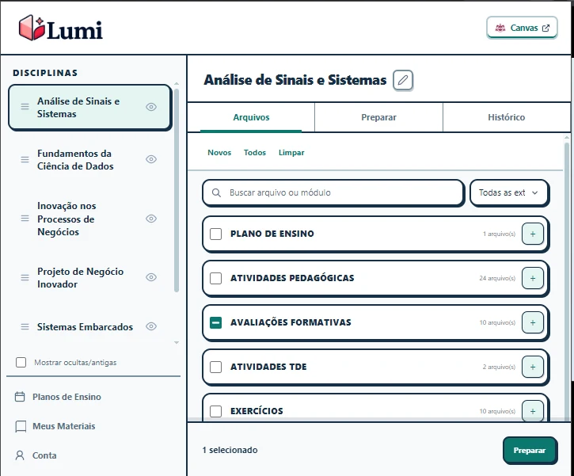
Task: Select Análise de Sinais e Sistemas discipline
Action: tap(89, 107)
